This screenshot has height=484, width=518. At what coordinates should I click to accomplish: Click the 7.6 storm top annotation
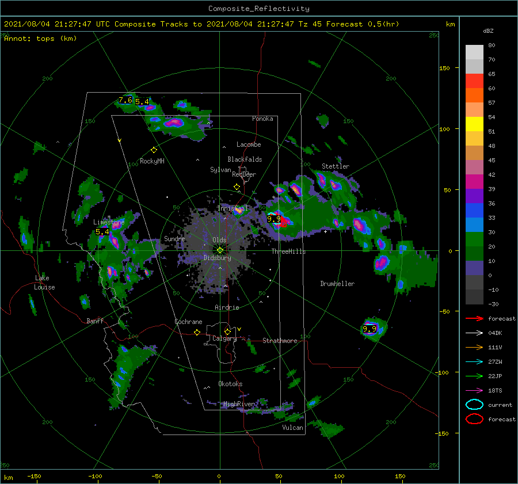click(125, 100)
